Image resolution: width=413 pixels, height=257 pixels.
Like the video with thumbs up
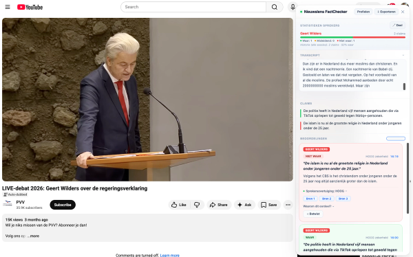[179, 205]
